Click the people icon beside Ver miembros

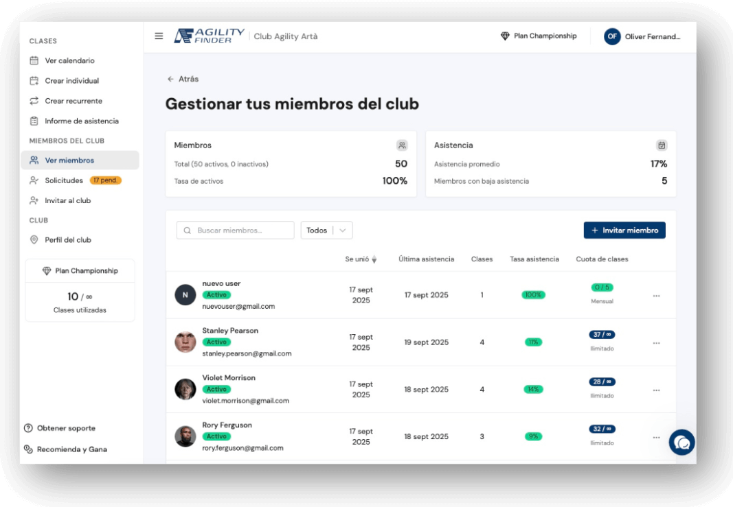coord(34,160)
